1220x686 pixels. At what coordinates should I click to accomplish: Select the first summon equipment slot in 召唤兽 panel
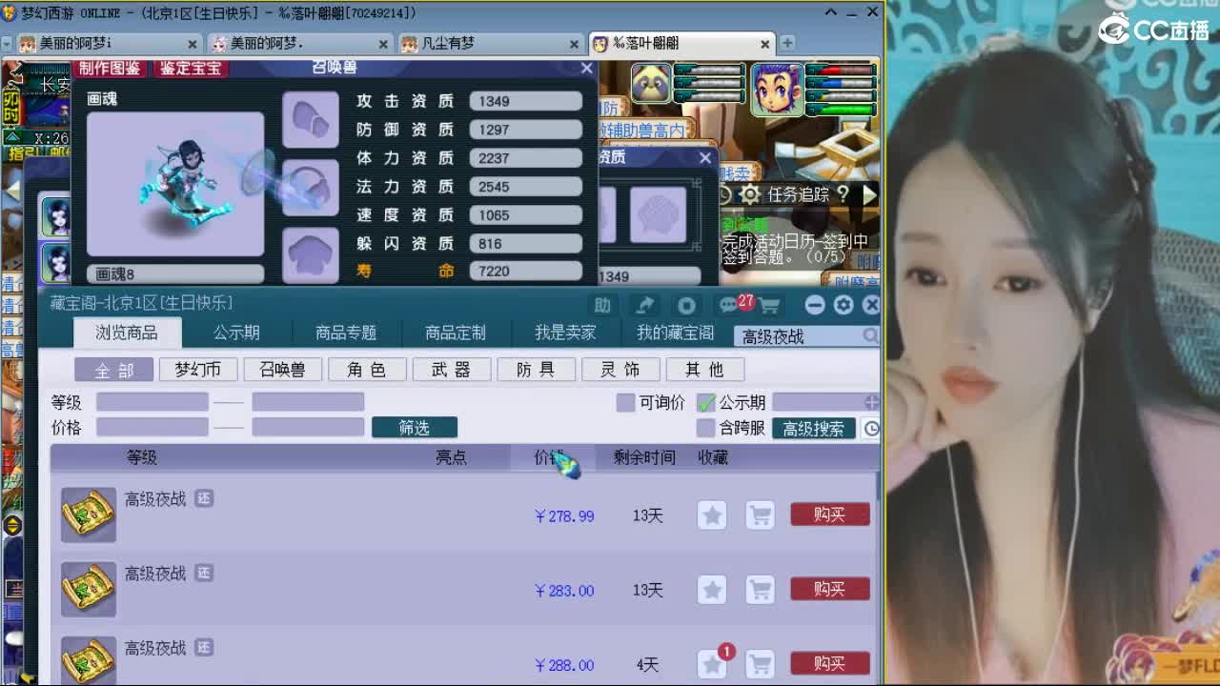pyautogui.click(x=311, y=119)
